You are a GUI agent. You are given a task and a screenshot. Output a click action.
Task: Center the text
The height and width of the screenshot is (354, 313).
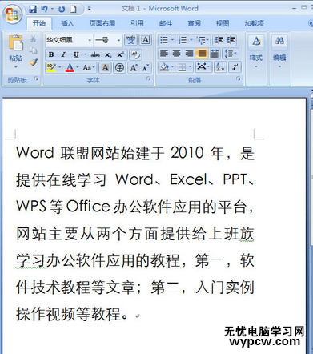coord(176,54)
